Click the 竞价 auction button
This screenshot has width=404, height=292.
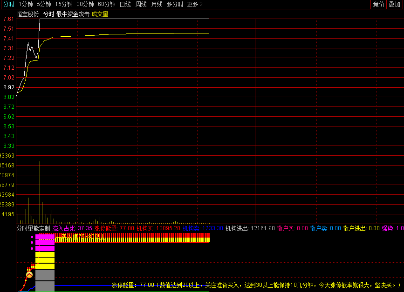tap(378, 4)
